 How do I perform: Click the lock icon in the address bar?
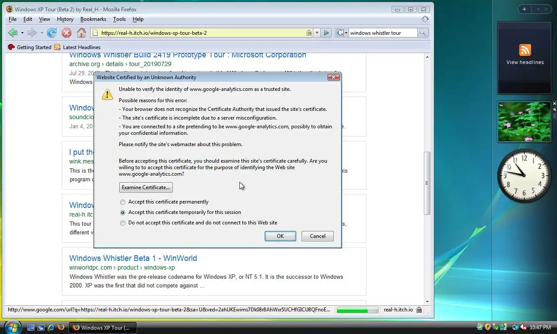[309, 33]
